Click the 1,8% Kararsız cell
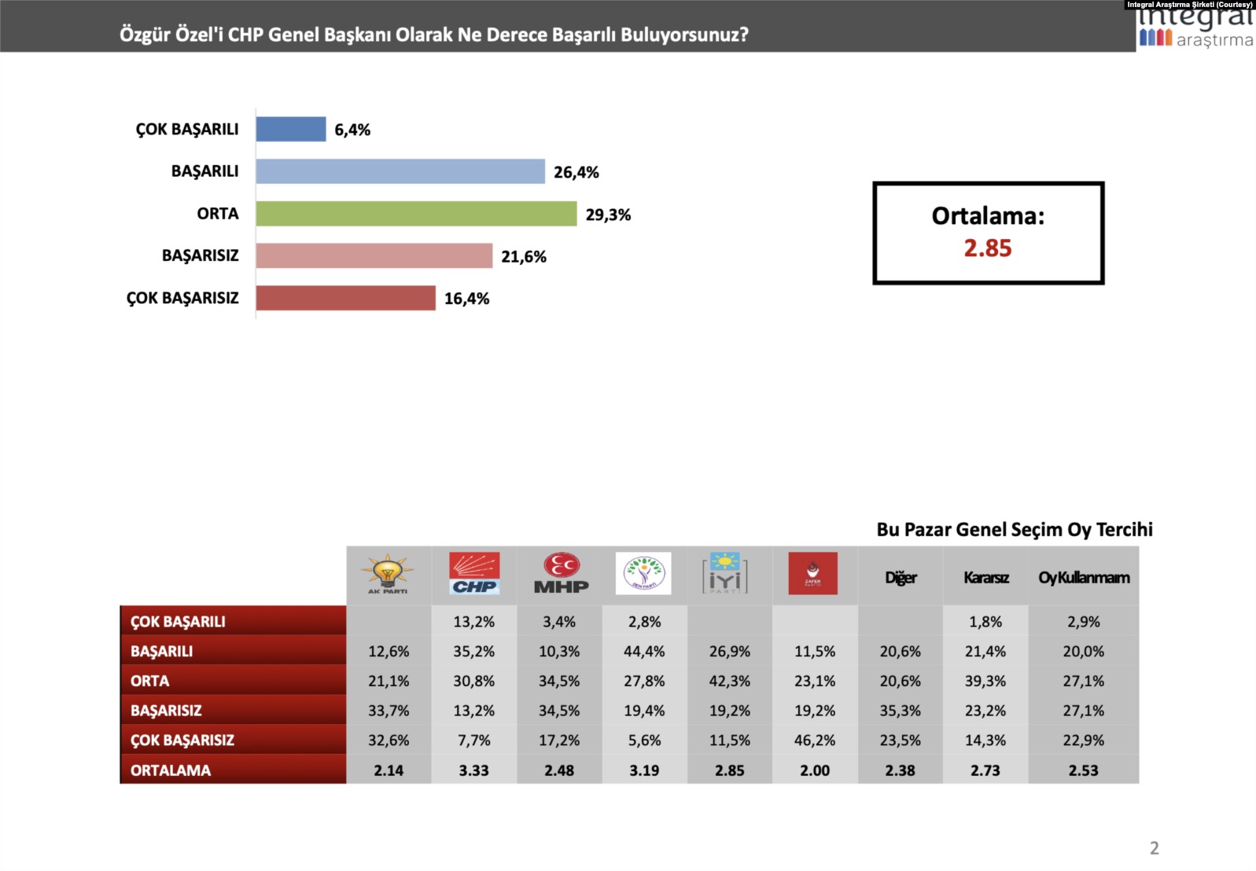The width and height of the screenshot is (1256, 871). click(985, 622)
